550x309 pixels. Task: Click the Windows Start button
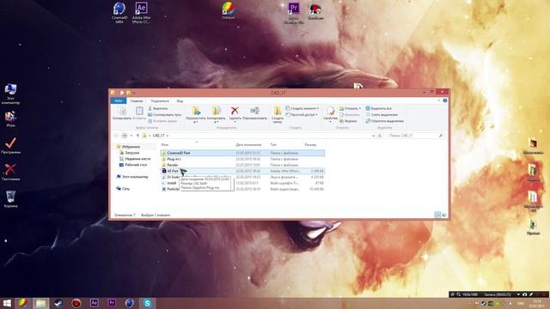(7, 303)
